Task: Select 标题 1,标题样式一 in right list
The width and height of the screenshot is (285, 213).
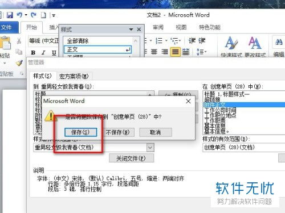Action: pyautogui.click(x=227, y=94)
